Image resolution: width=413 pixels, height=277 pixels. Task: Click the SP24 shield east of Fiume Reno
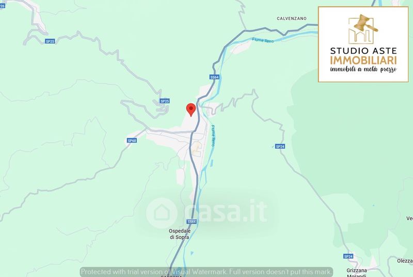[x=280, y=146]
